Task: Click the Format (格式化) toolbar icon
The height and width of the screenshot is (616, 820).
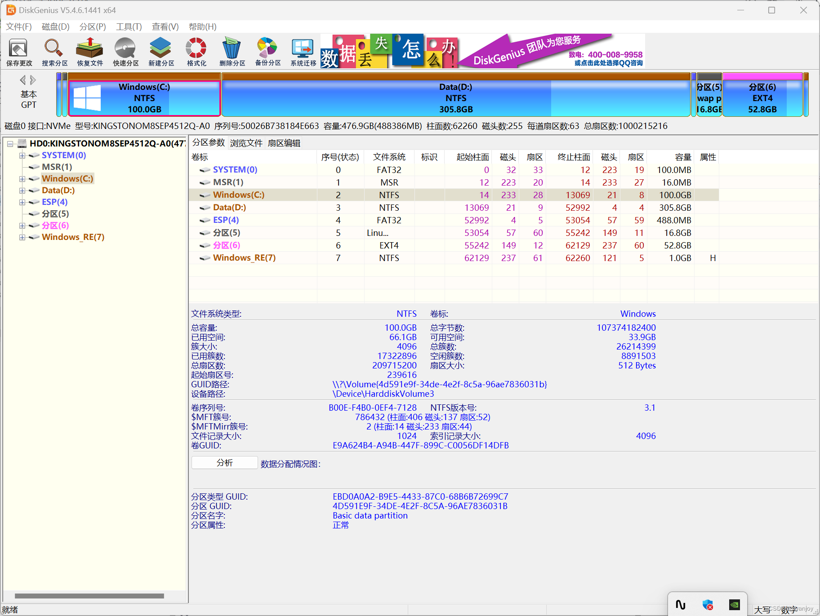Action: 196,52
